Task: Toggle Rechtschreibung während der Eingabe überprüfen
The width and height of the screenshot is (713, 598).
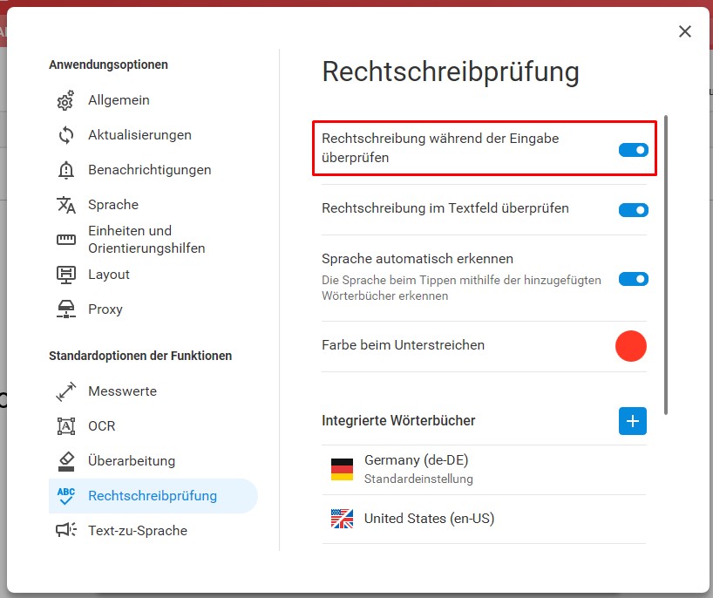Action: [634, 150]
